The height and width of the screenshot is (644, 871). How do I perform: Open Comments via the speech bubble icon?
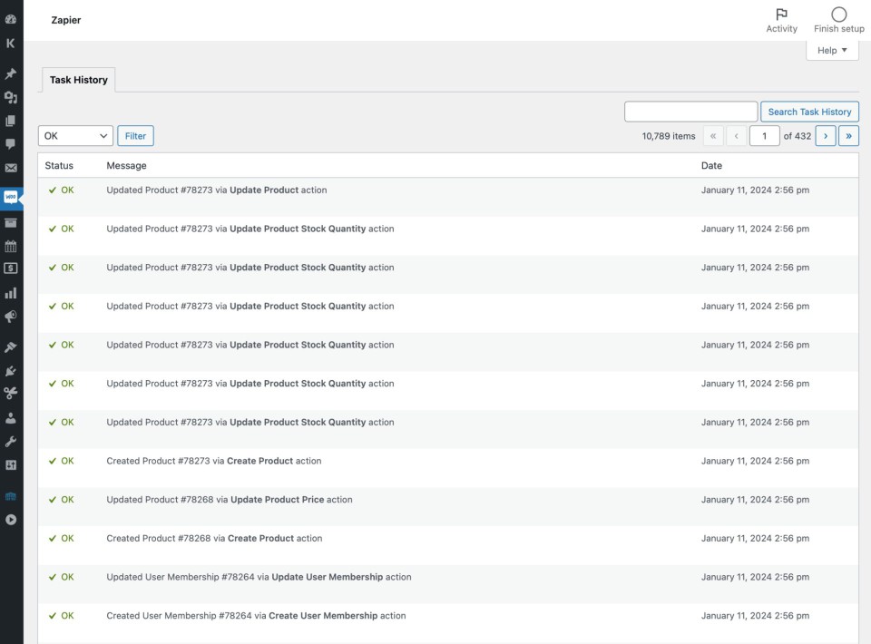[11, 143]
